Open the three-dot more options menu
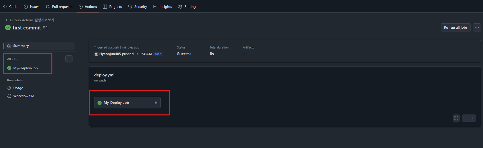 (x=477, y=27)
